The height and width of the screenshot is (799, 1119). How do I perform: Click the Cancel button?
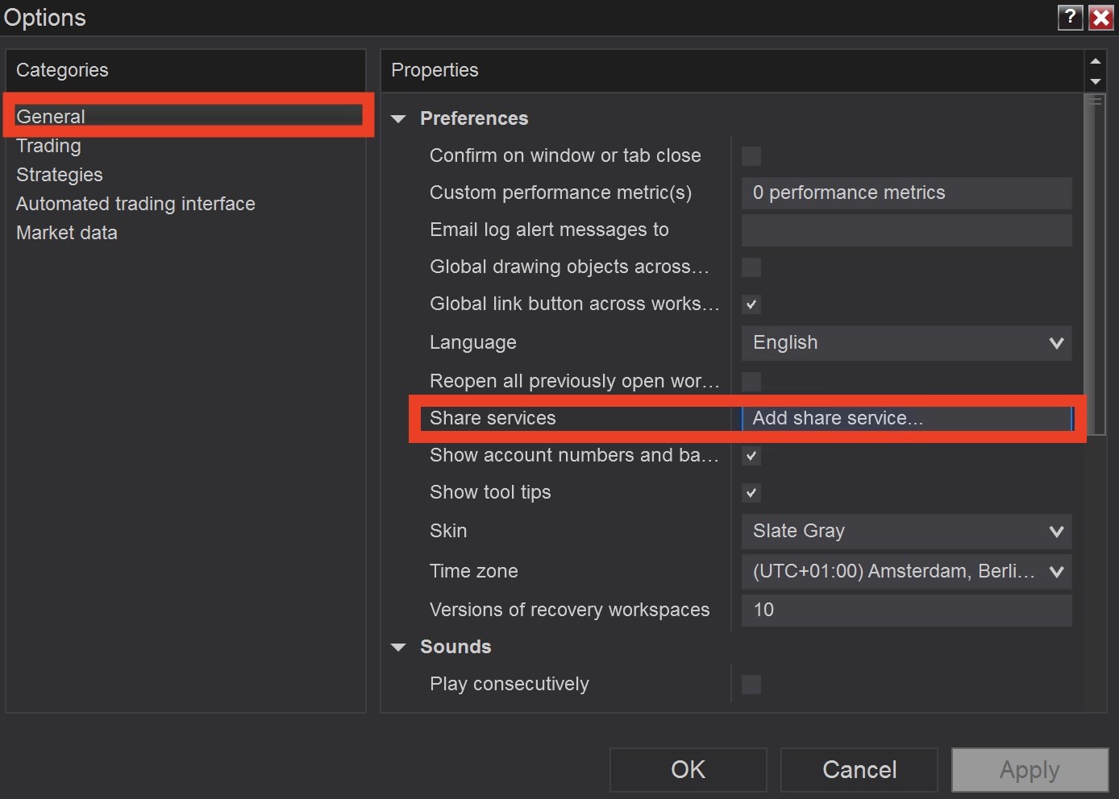(859, 770)
